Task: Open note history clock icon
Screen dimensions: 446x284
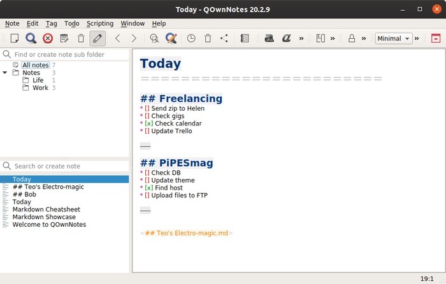Action: coord(191,38)
